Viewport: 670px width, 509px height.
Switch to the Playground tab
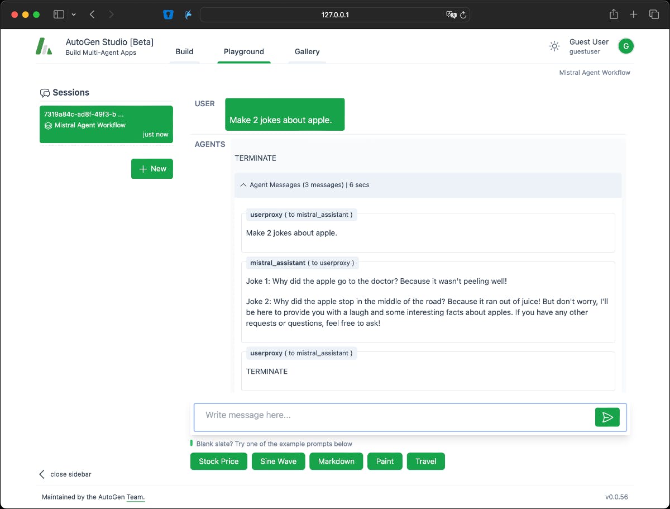244,52
